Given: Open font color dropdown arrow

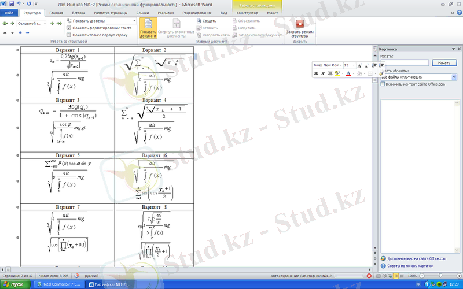Looking at the screenshot, I should (353, 73).
